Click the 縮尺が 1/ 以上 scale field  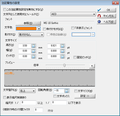point(28,103)
